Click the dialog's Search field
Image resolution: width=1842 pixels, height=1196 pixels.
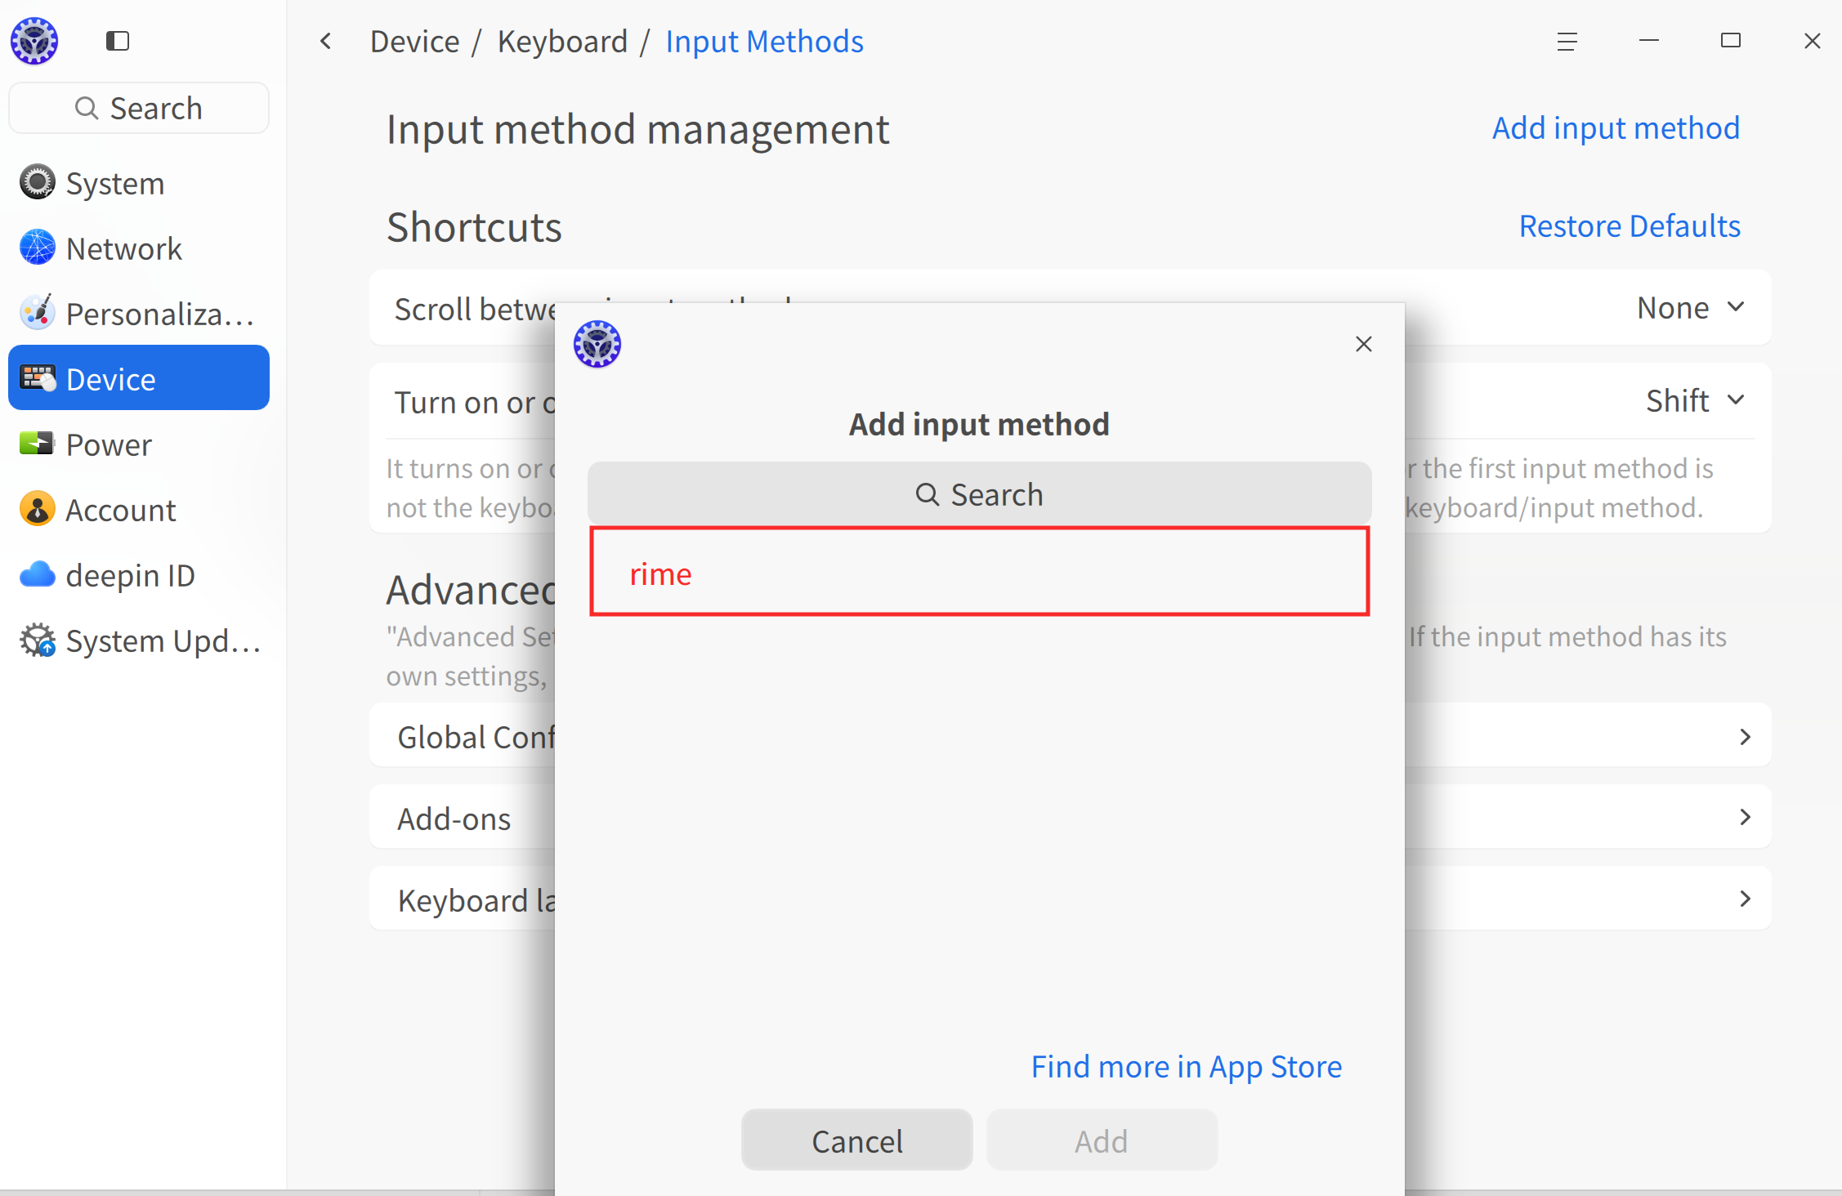coord(979,494)
